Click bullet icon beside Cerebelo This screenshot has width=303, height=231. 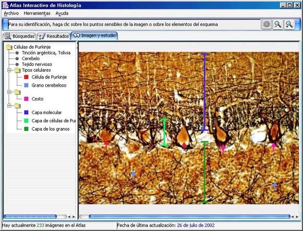17,59
